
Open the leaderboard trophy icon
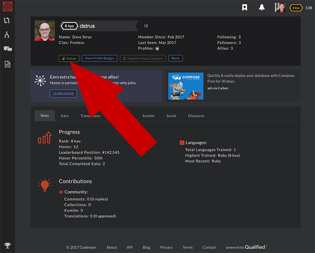pyautogui.click(x=7, y=245)
